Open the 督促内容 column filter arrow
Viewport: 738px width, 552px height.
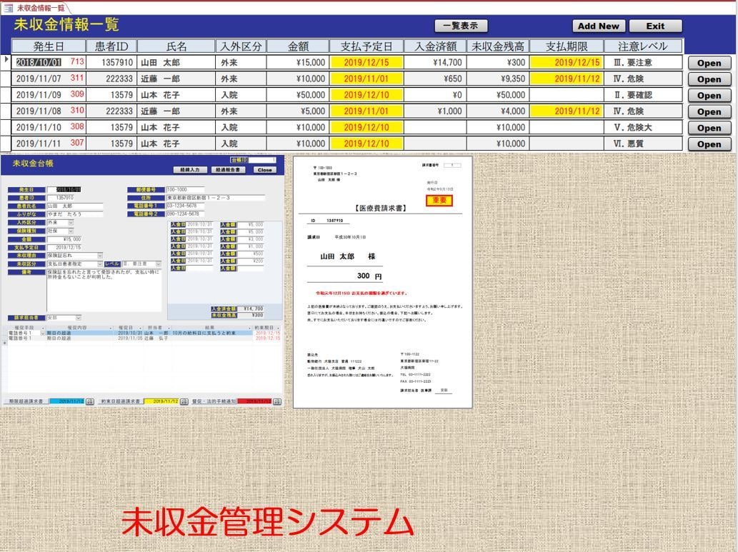[111, 328]
